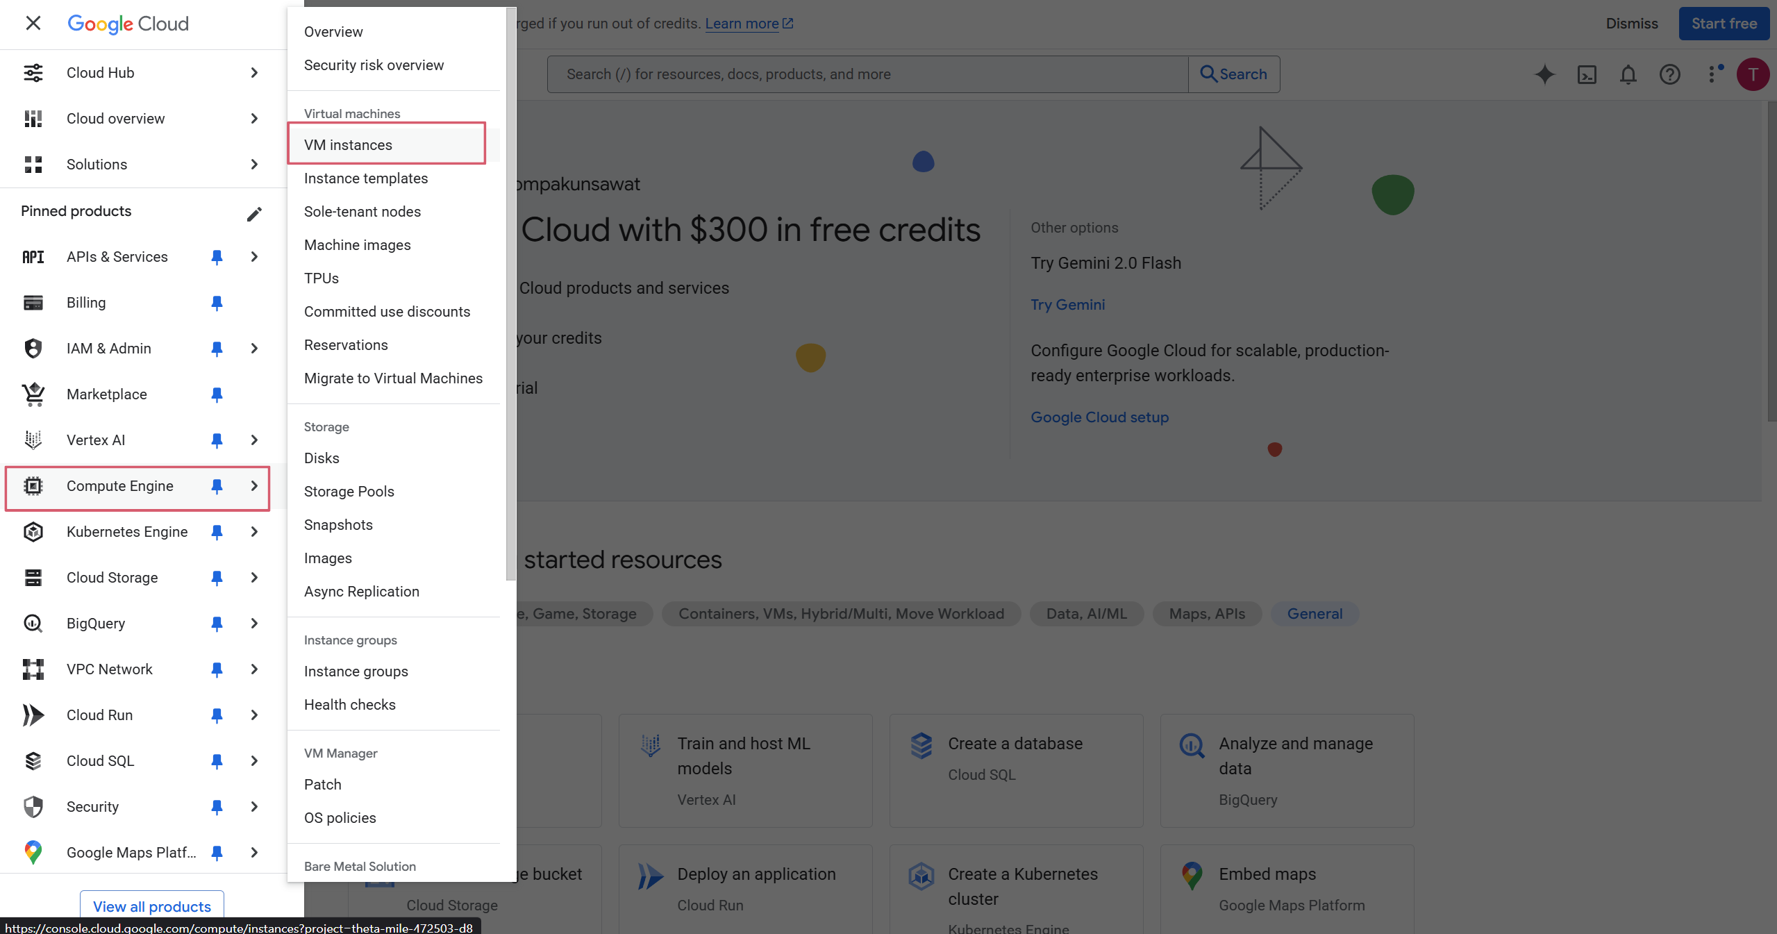The width and height of the screenshot is (1777, 934).
Task: Close the navigation menu with X icon
Action: (33, 24)
